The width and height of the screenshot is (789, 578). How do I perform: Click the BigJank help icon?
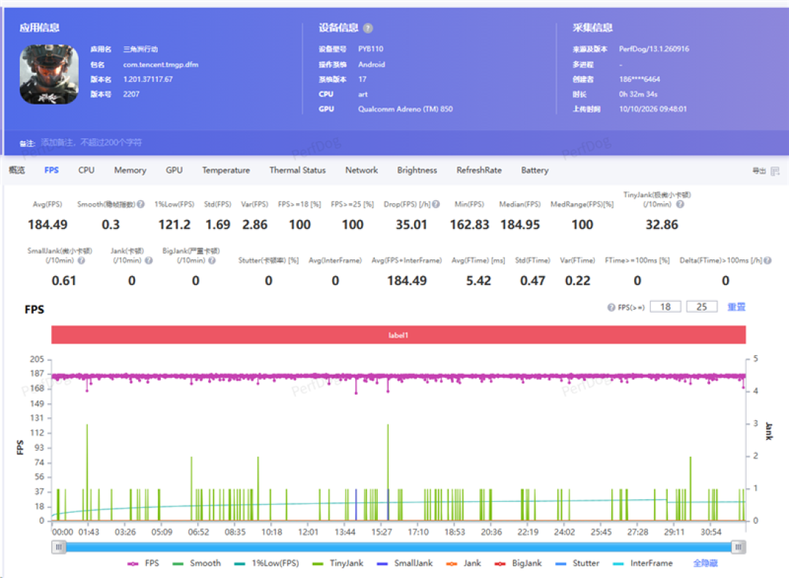click(212, 261)
